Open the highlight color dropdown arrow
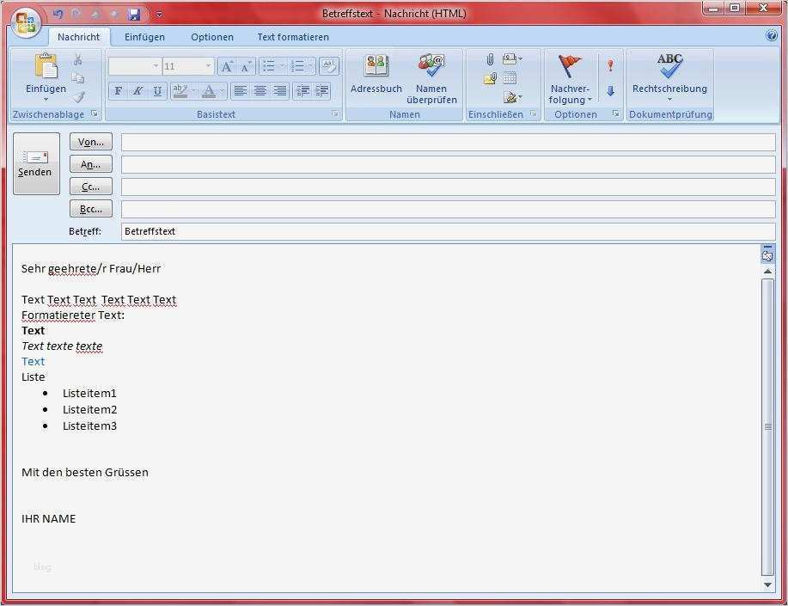 193,91
